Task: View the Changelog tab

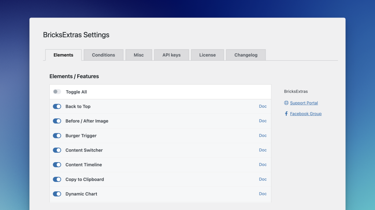Action: coord(246,55)
